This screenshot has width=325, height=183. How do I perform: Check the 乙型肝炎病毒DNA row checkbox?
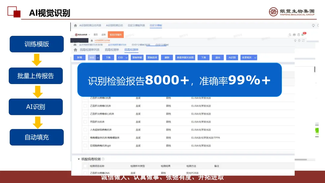pos(85,173)
